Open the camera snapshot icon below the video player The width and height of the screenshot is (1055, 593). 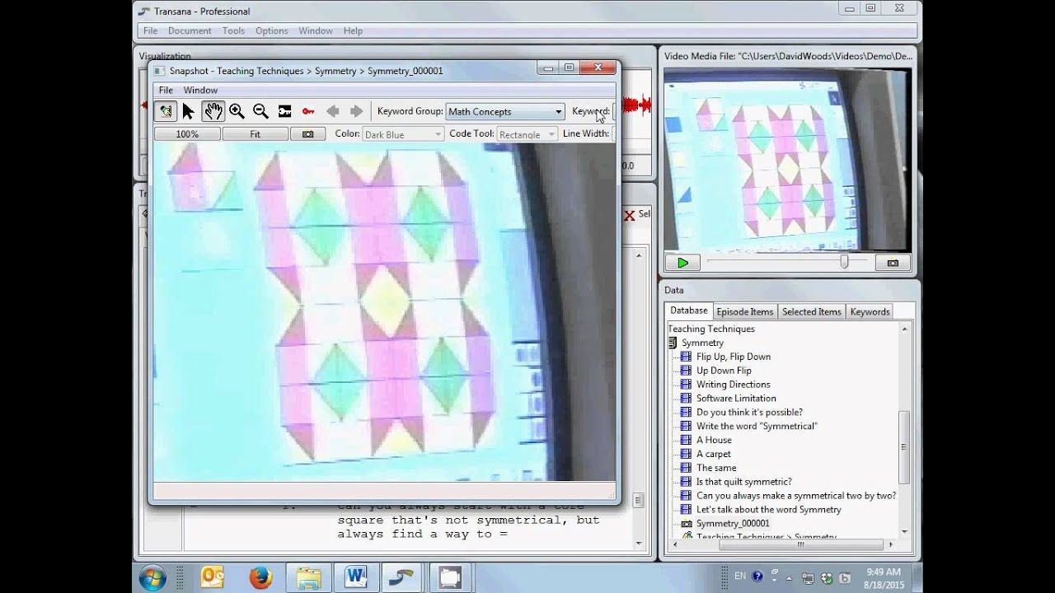point(893,262)
